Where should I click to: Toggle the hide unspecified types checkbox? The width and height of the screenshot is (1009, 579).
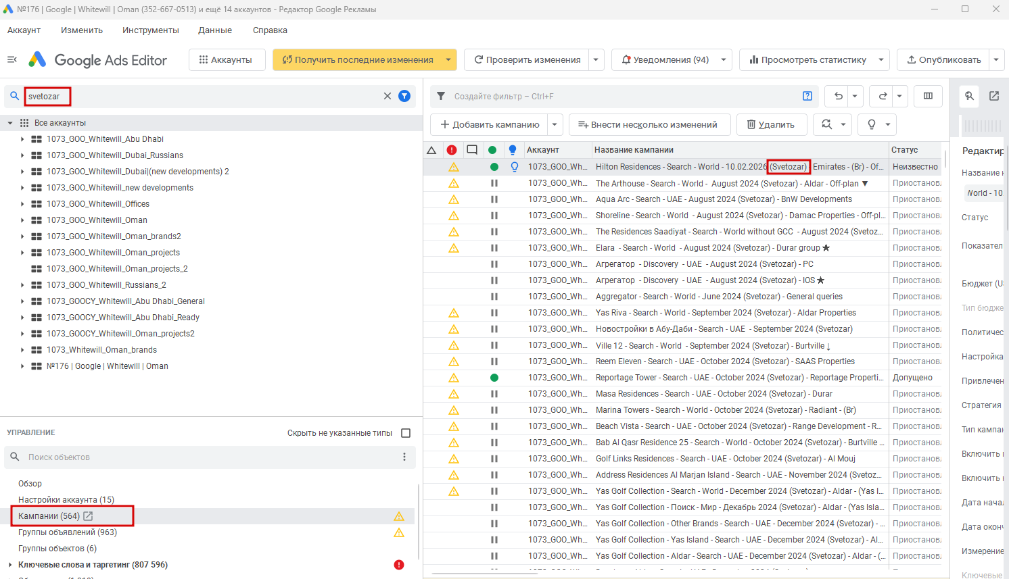(406, 433)
